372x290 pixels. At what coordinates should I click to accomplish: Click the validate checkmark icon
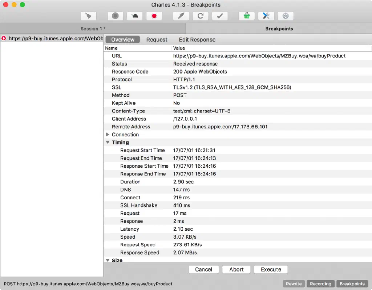pos(219,16)
